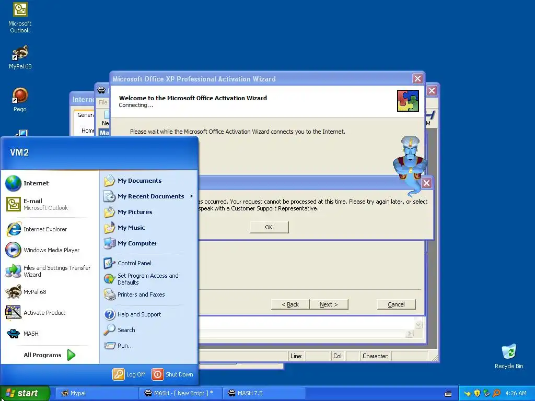Close the error message dialog

pyautogui.click(x=426, y=183)
